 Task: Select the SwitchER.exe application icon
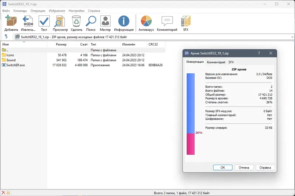(4, 65)
